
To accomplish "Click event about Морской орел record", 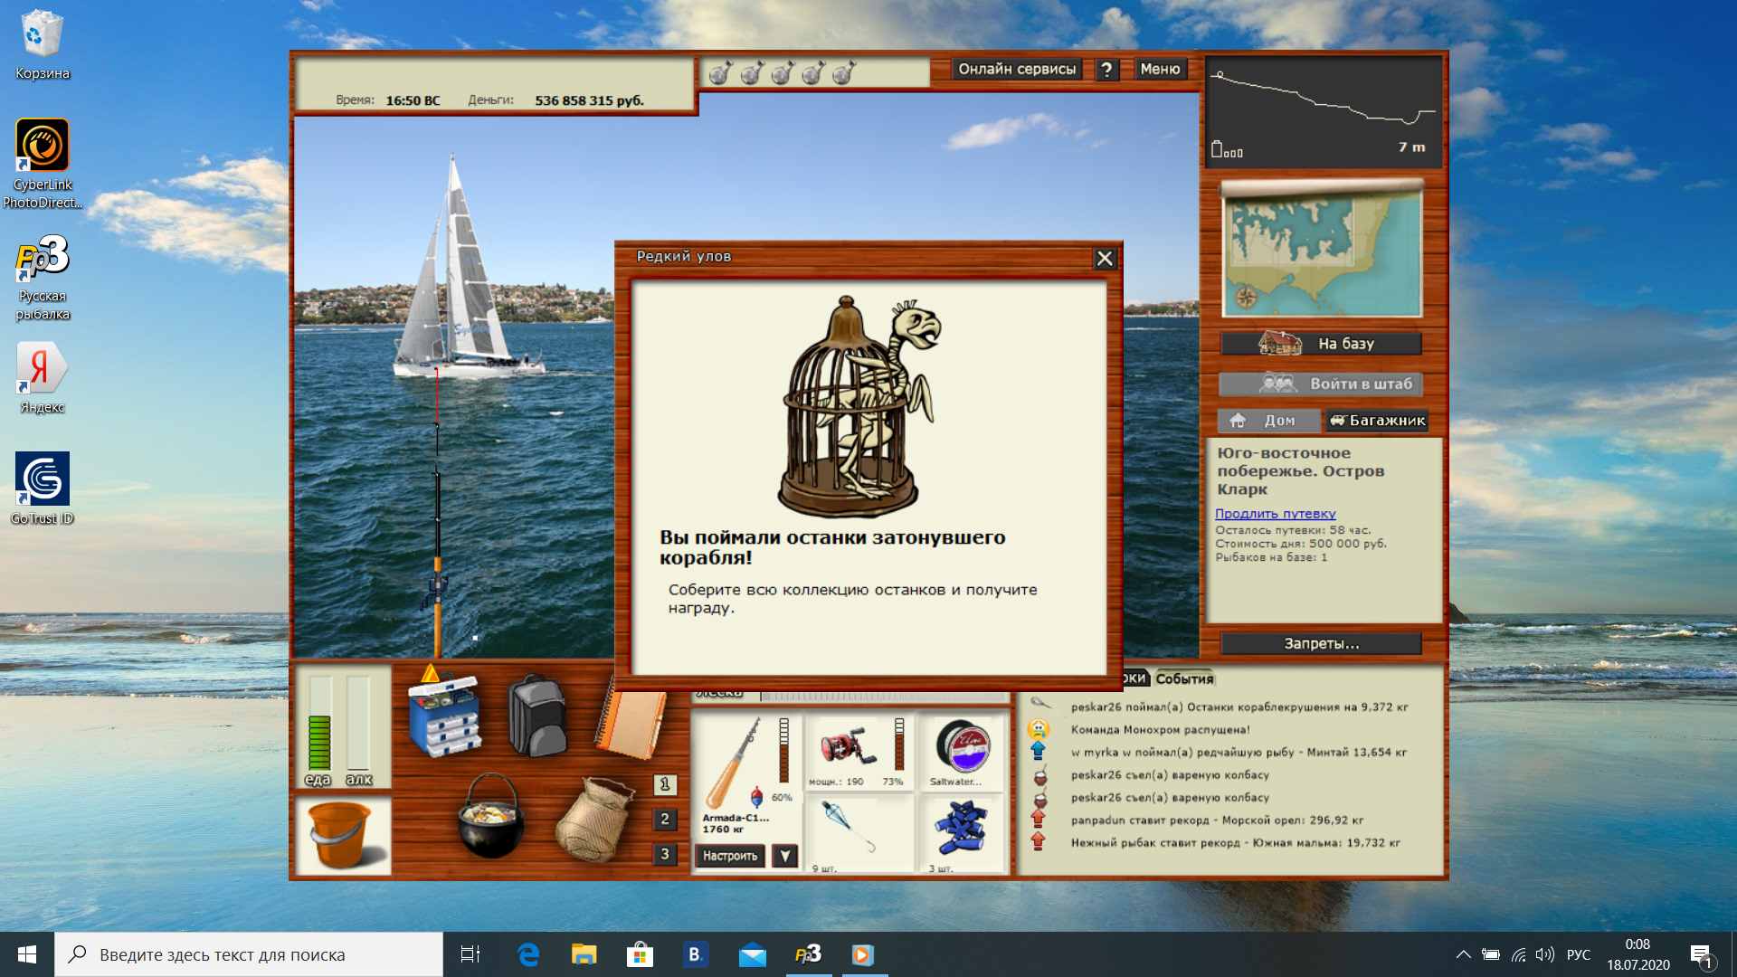I will (x=1217, y=820).
